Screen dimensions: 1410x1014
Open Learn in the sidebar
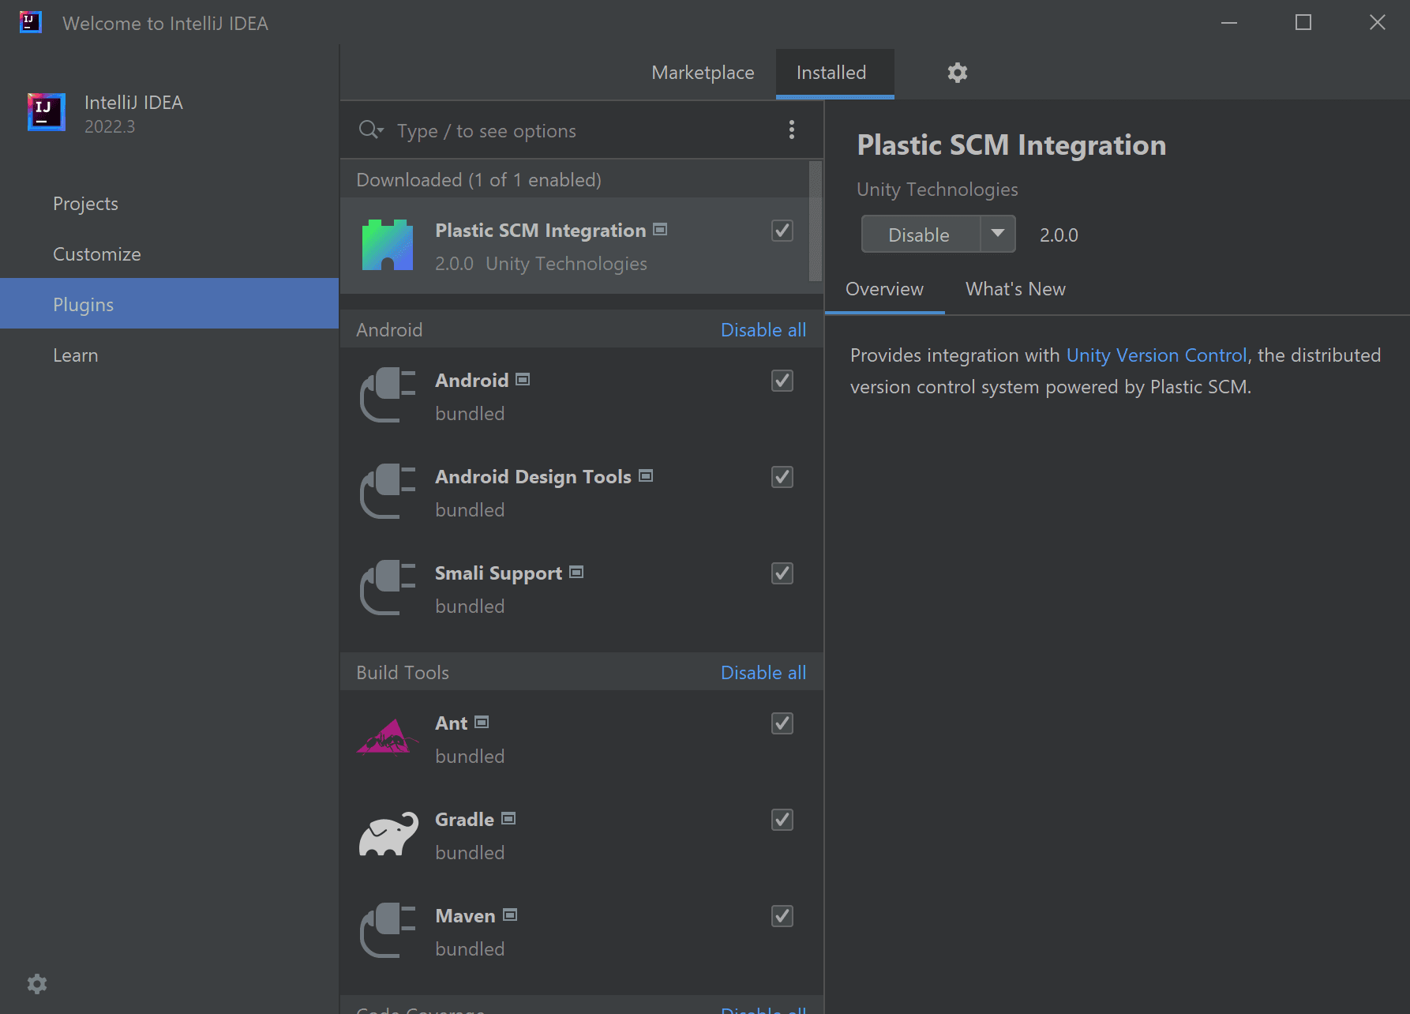(169, 355)
